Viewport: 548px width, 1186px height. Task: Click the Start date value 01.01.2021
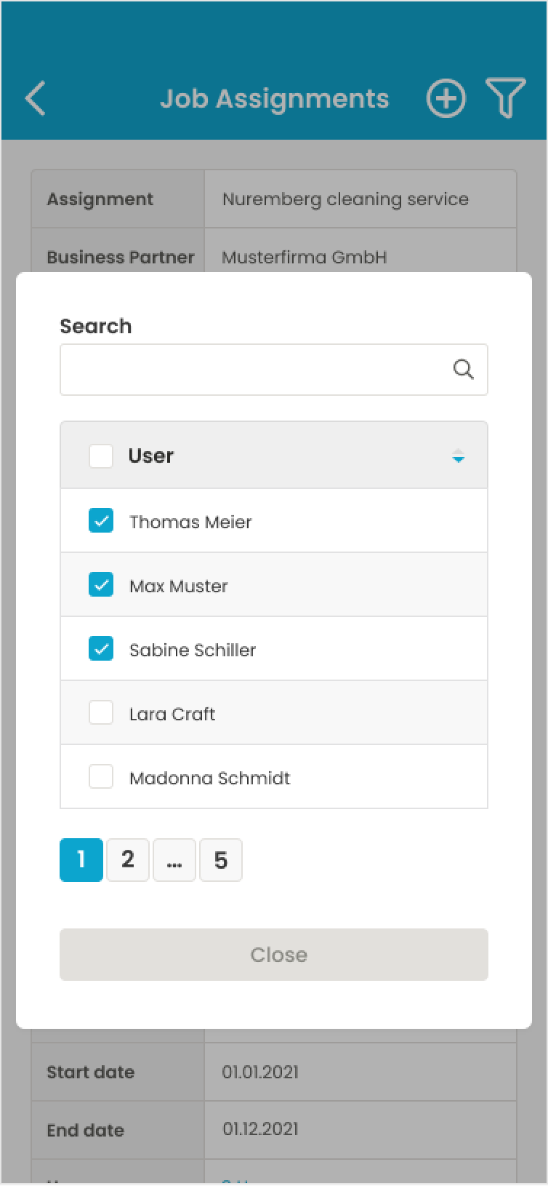click(260, 1072)
